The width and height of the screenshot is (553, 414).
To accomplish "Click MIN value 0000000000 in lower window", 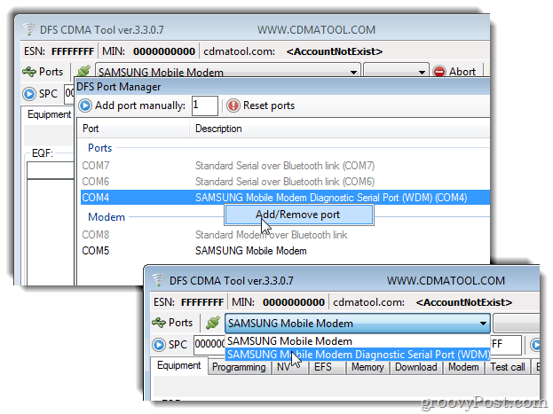I will [294, 302].
